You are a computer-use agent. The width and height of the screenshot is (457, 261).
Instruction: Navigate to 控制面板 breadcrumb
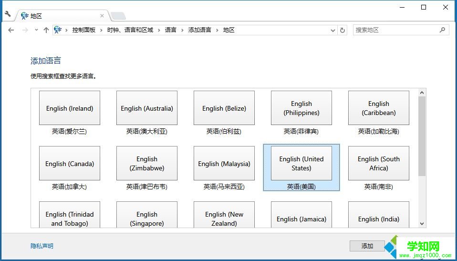(x=84, y=30)
